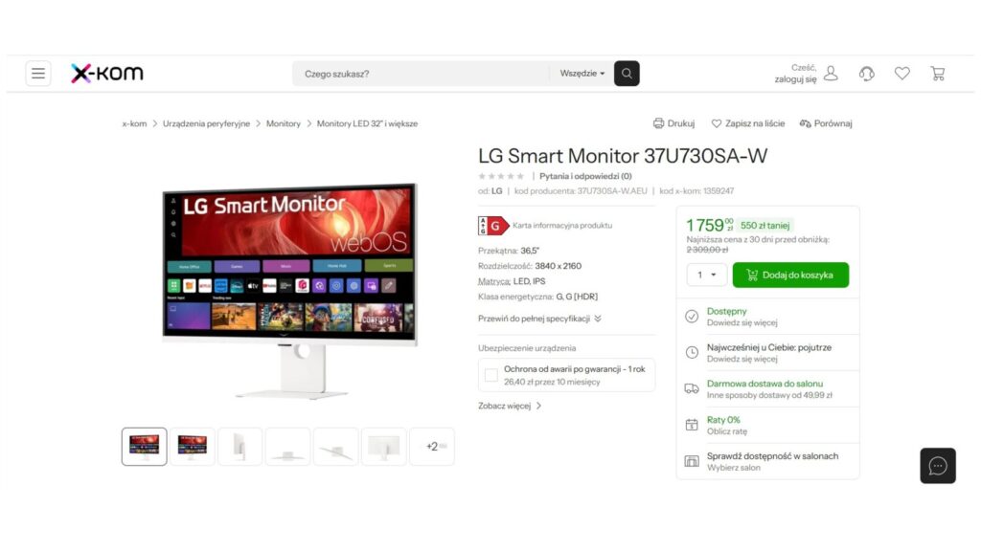Open the Wszędzie search category dropdown
Screen dimensions: 981x551
[x=582, y=74]
